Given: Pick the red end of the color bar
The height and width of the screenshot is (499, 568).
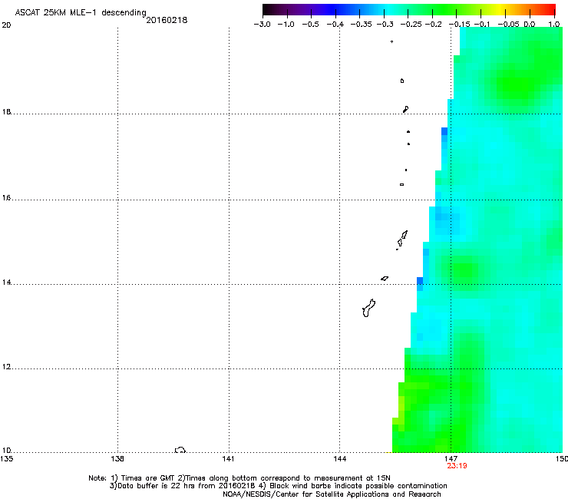Looking at the screenshot, I should pos(549,9).
